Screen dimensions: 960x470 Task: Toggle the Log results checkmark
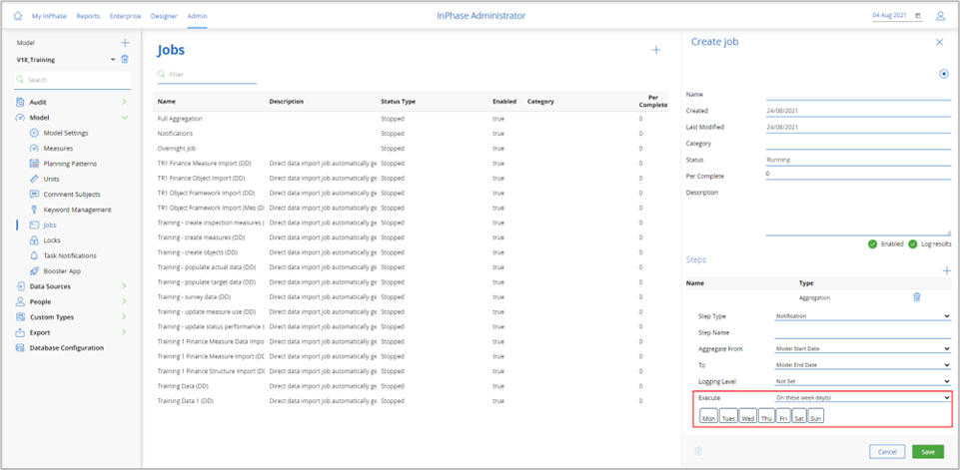coord(913,243)
